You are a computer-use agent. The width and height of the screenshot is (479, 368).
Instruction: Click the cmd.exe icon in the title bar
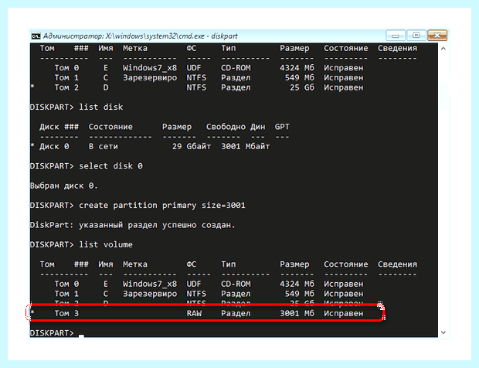[x=36, y=36]
